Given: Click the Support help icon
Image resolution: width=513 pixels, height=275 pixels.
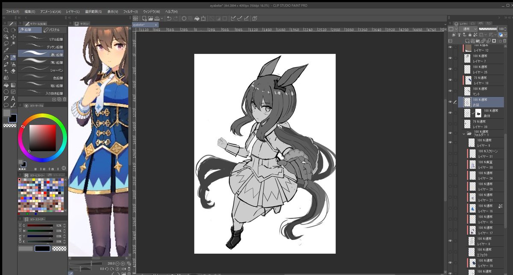Looking at the screenshot, I should pyautogui.click(x=254, y=18).
